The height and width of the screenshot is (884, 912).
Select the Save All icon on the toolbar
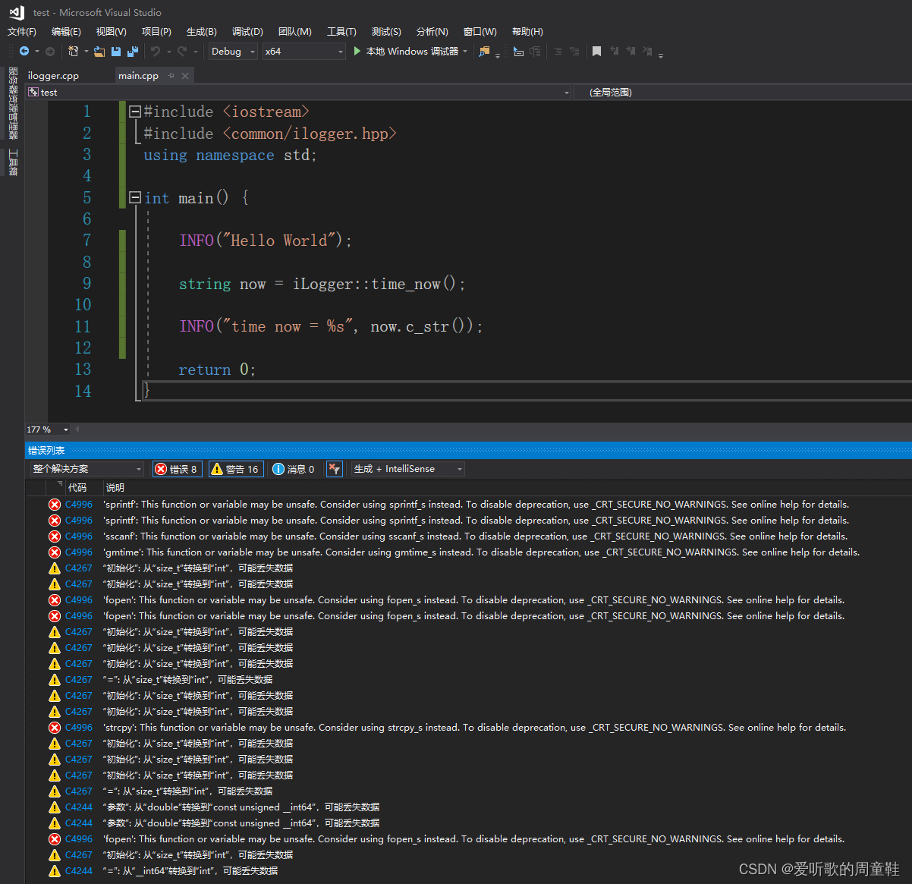[x=131, y=51]
